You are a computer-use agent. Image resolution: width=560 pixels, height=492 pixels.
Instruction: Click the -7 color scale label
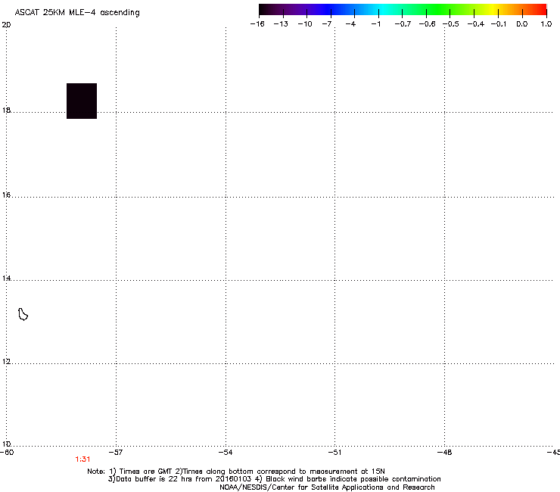pyautogui.click(x=327, y=24)
